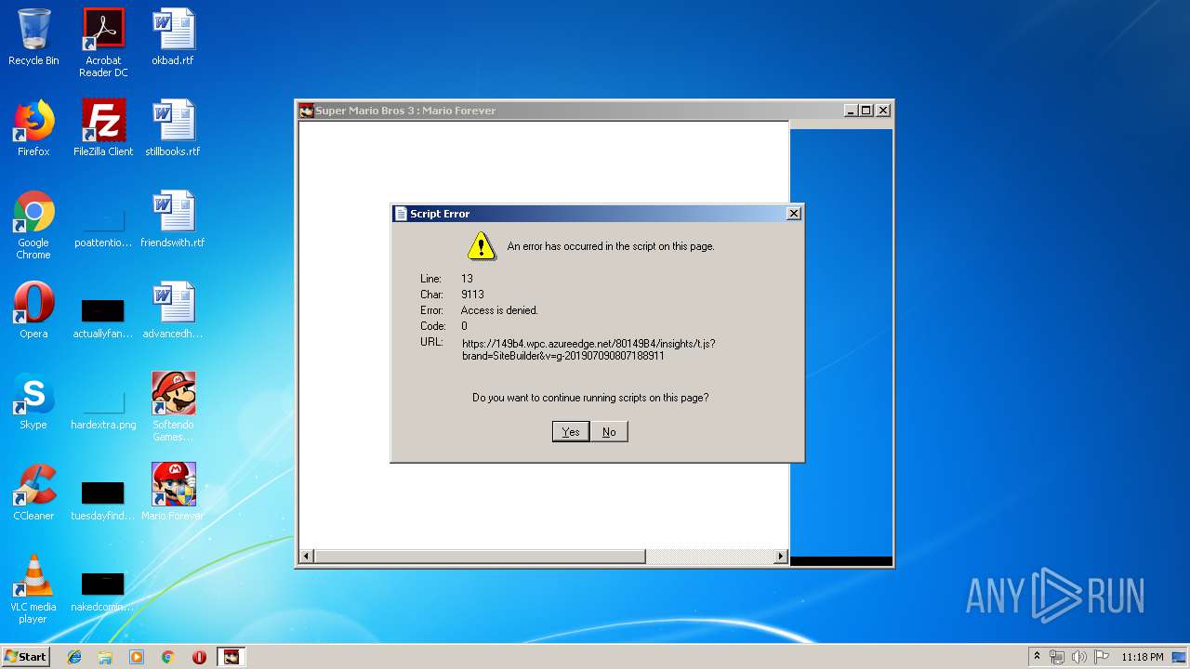Launch Opera desktop shortcut
Image resolution: width=1190 pixels, height=669 pixels.
pos(33,310)
